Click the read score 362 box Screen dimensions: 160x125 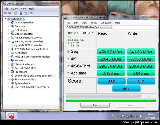pyautogui.click(x=111, y=81)
